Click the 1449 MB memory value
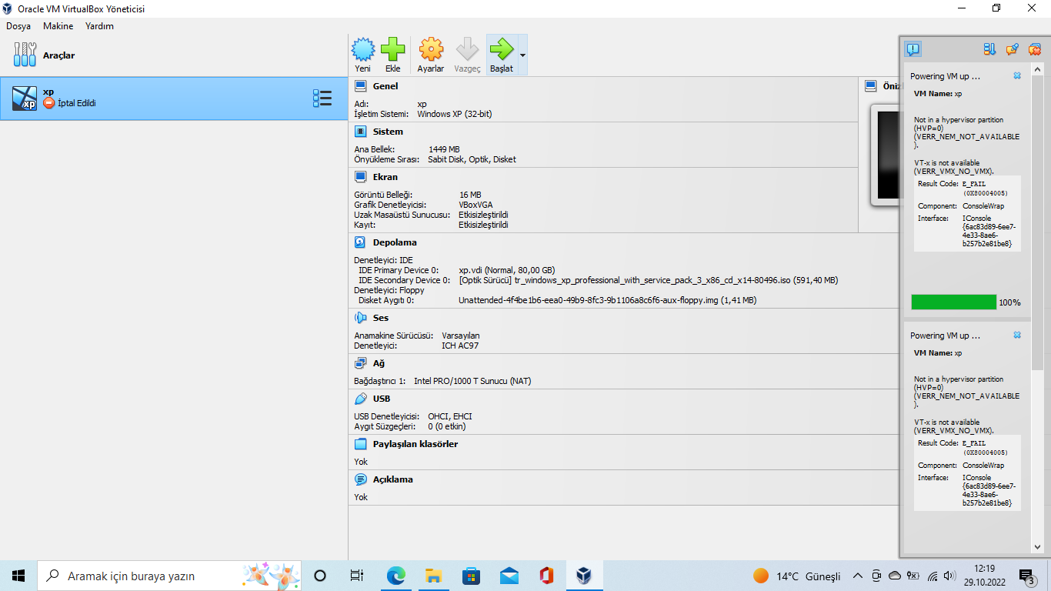Viewport: 1051px width, 591px height. (444, 149)
